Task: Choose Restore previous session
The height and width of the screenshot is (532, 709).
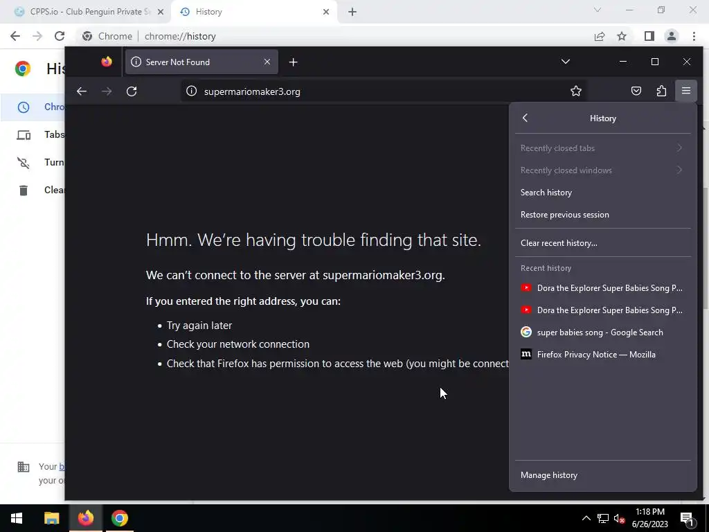Action: [x=603, y=215]
